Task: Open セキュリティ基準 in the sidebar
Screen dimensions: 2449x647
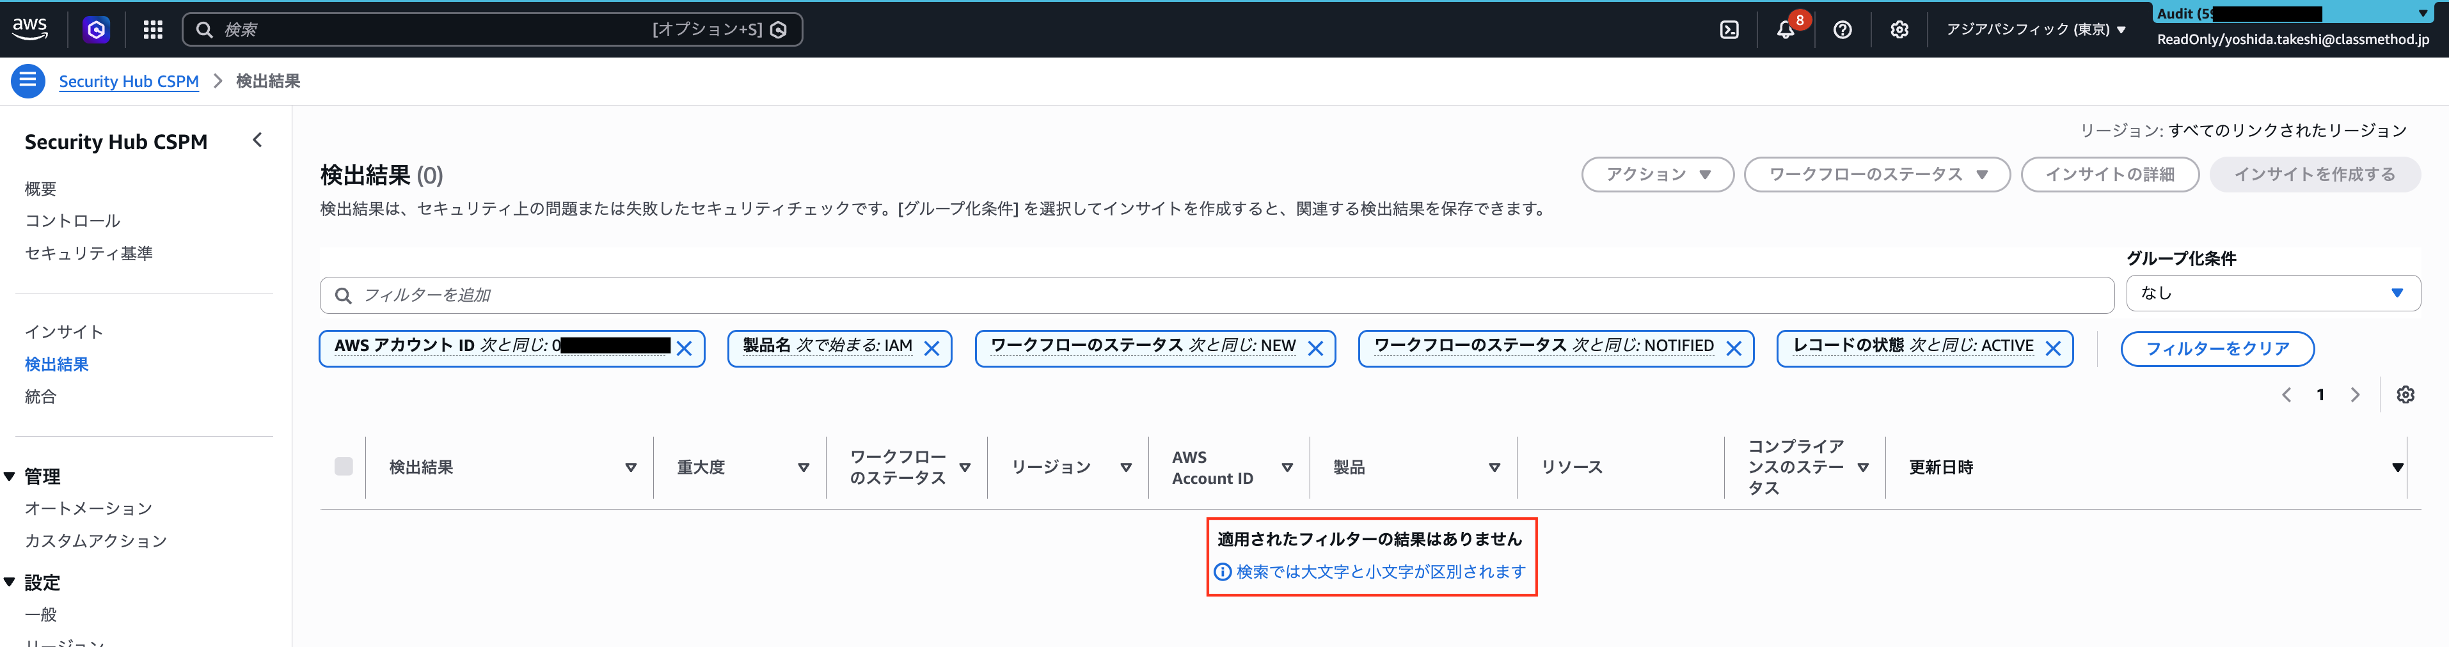Action: [x=88, y=254]
